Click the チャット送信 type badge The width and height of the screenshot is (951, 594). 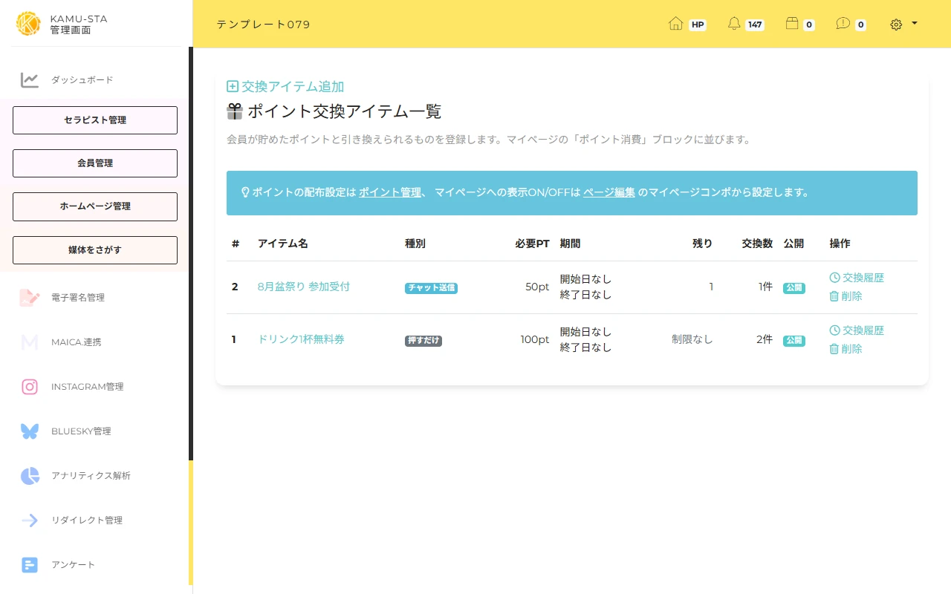(x=431, y=288)
